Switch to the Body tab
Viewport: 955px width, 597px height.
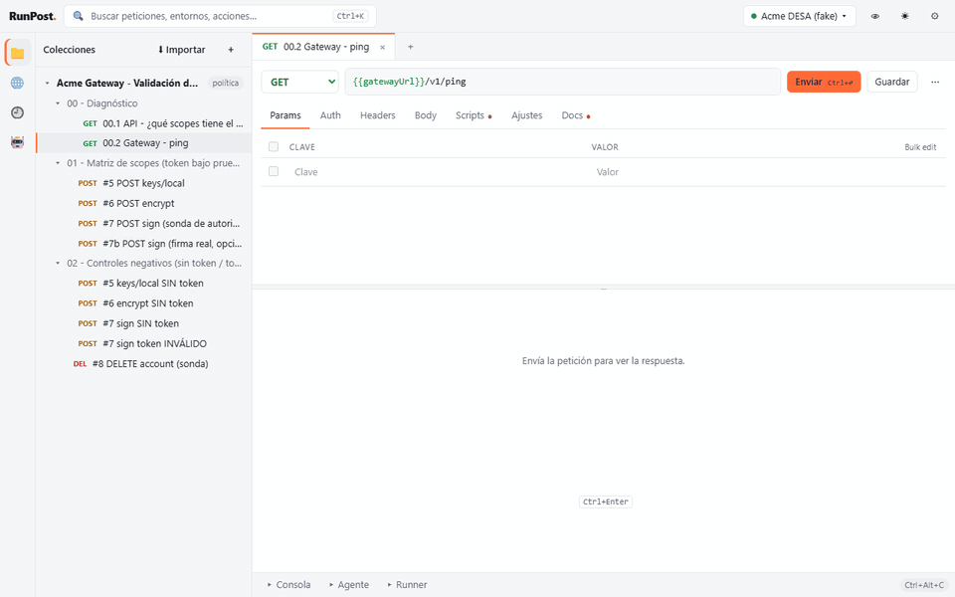425,115
